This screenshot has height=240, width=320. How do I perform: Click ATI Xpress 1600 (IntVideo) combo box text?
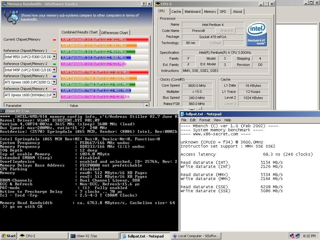pyautogui.click(x=28, y=95)
